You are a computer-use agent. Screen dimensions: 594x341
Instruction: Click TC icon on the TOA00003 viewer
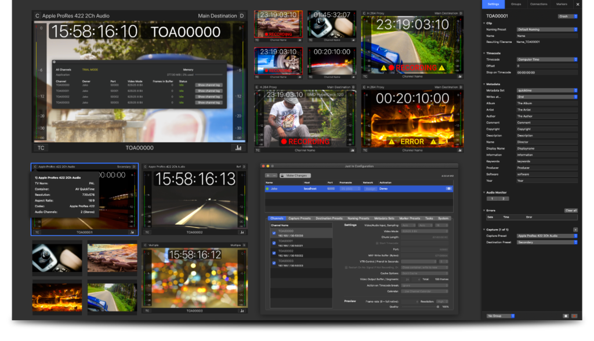(147, 311)
